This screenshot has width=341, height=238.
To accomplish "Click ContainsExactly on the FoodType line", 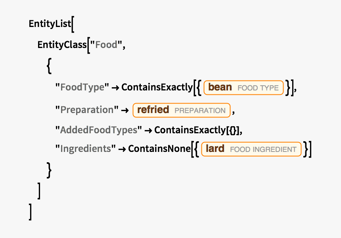I will pyautogui.click(x=157, y=87).
